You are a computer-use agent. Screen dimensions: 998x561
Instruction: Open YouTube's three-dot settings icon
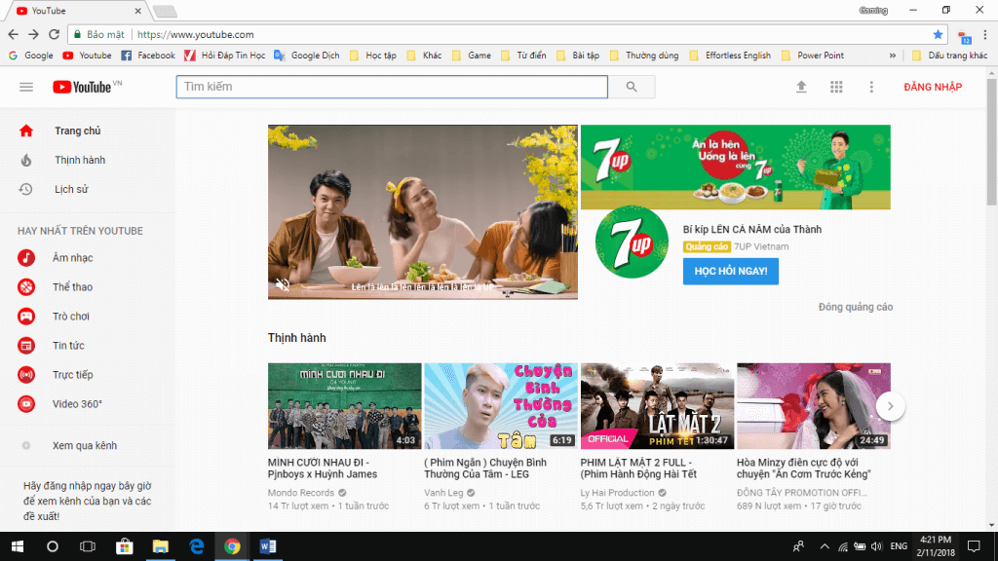tap(871, 87)
